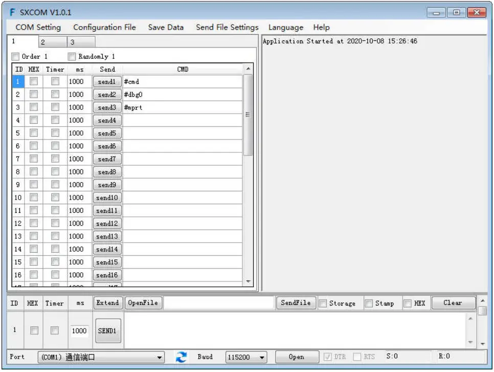The image size is (494, 372).
Task: Toggle the Randomly 1 checkbox
Action: pos(72,56)
